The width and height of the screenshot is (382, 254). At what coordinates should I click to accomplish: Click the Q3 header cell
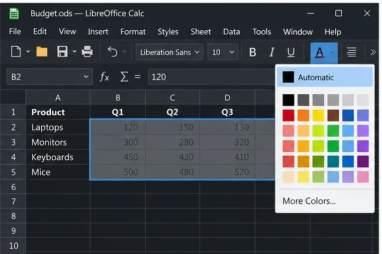pyautogui.click(x=227, y=112)
